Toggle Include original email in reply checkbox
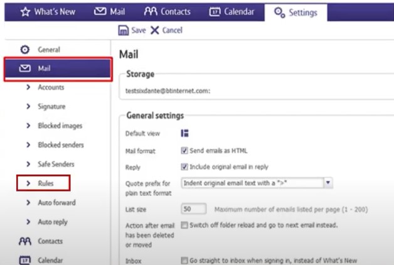The height and width of the screenshot is (265, 394). (x=184, y=166)
